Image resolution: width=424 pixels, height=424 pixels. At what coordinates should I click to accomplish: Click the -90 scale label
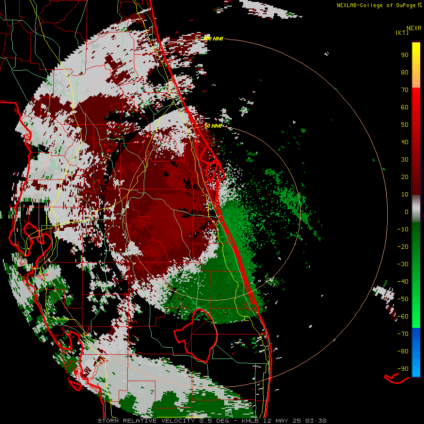pyautogui.click(x=403, y=368)
